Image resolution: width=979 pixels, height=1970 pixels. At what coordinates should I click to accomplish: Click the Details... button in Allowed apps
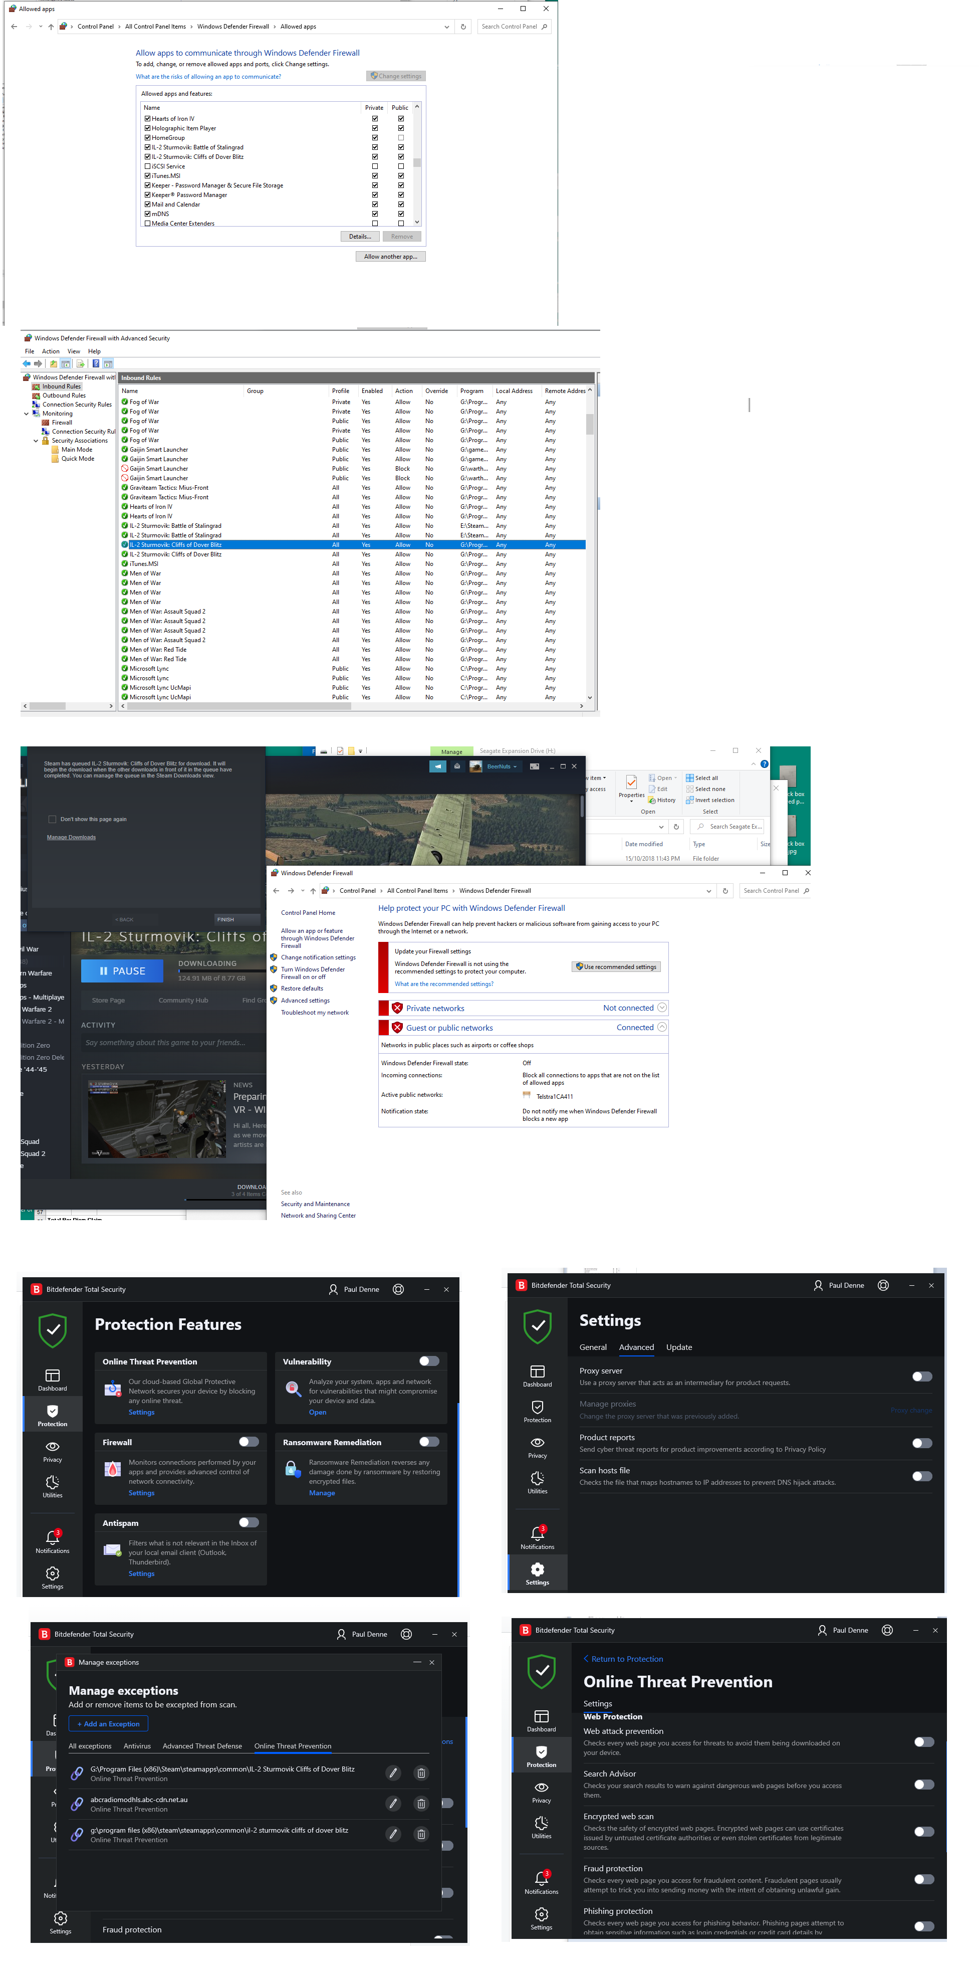tap(360, 236)
